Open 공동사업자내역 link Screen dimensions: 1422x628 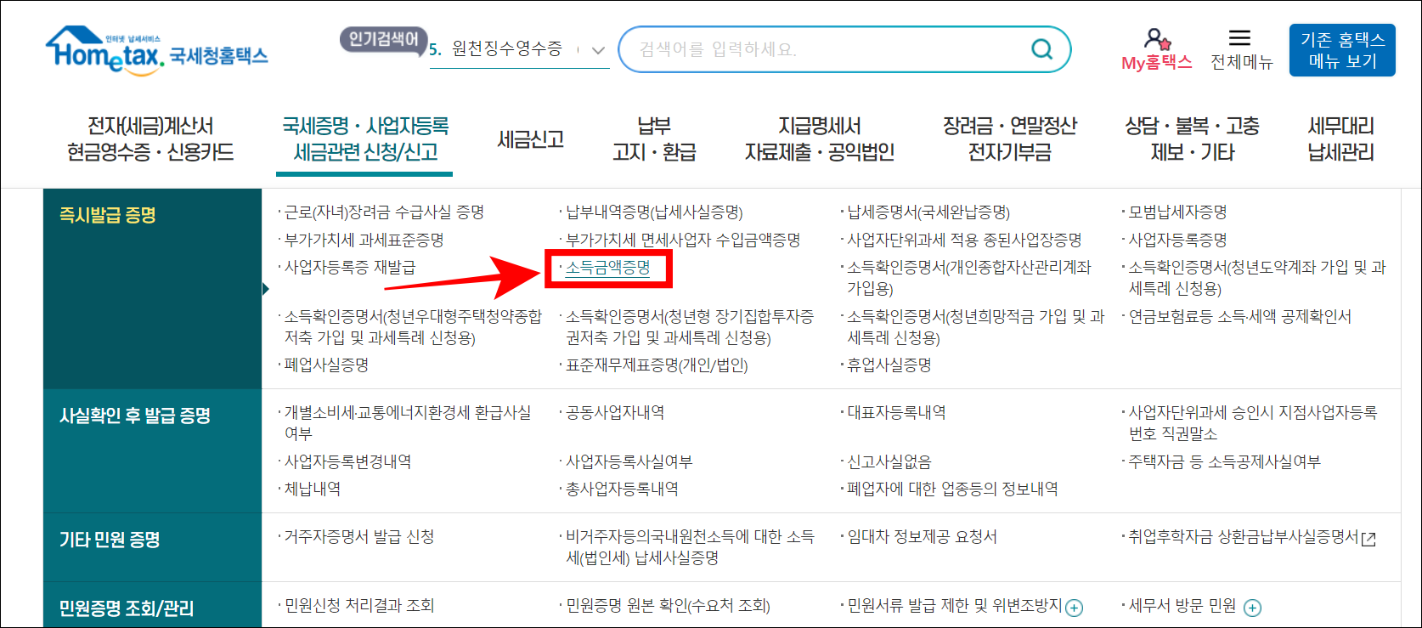(x=615, y=413)
